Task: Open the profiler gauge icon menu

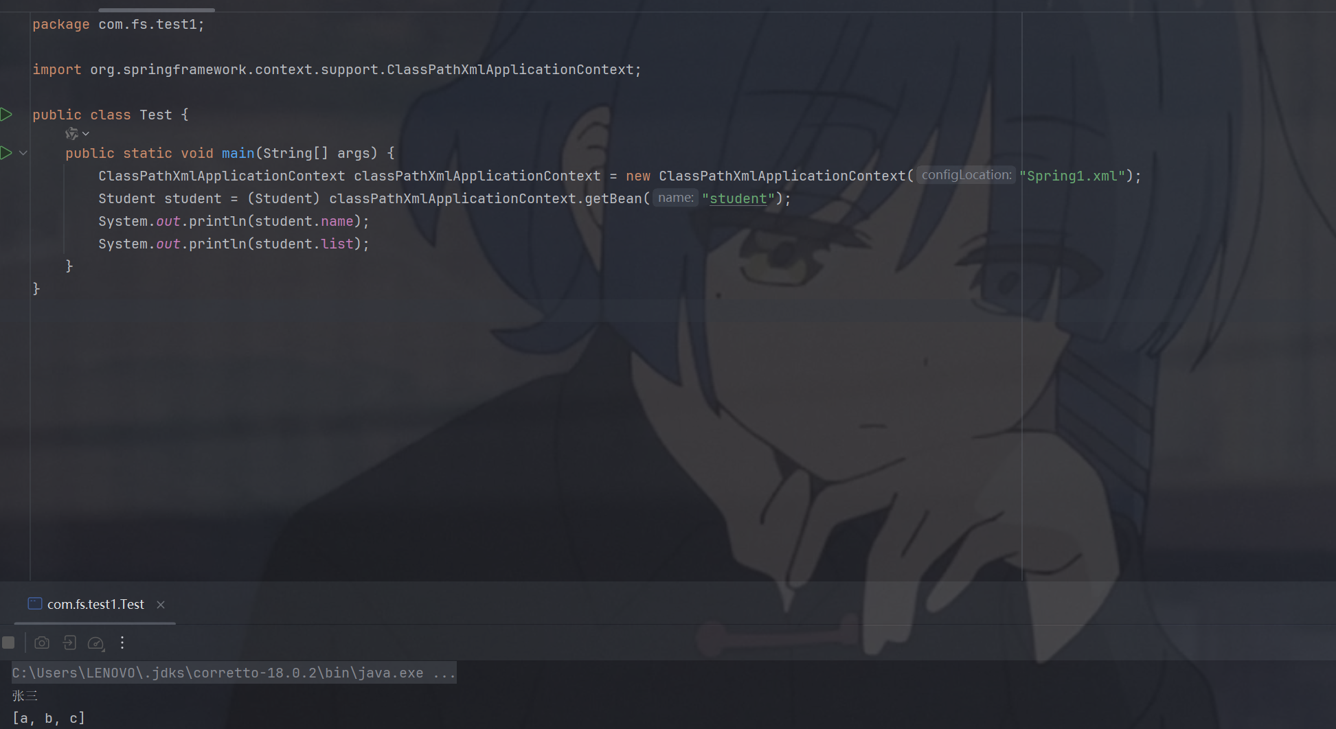Action: click(96, 643)
